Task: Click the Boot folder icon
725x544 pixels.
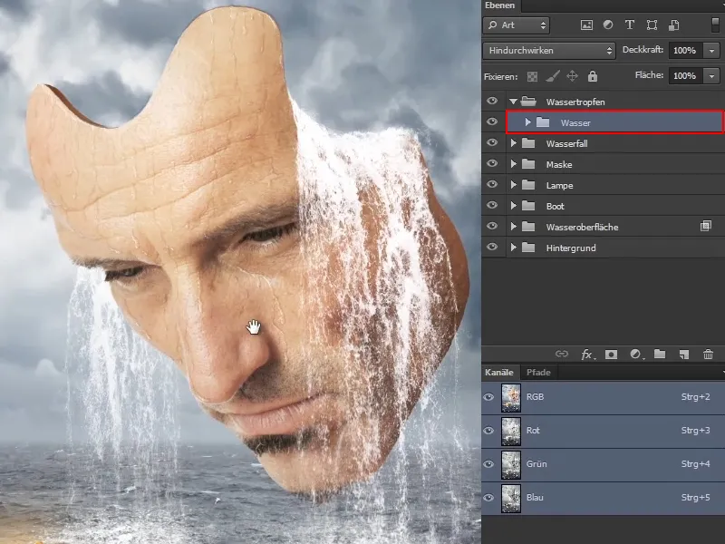Action: click(528, 206)
